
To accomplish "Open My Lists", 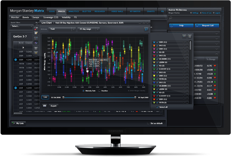I will 18,123.
